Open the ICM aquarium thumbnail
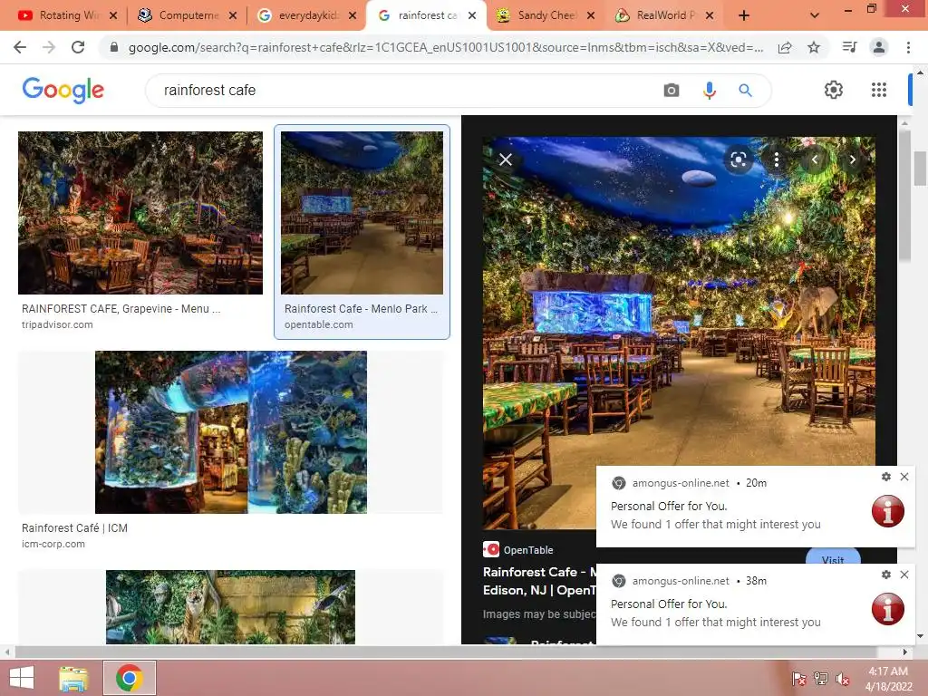The height and width of the screenshot is (696, 928). point(231,432)
